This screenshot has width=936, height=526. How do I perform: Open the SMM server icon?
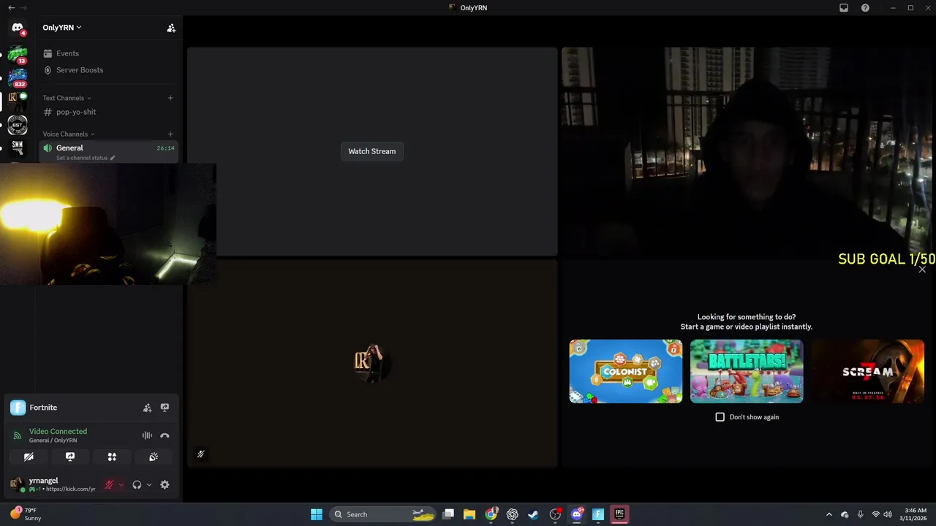click(18, 148)
